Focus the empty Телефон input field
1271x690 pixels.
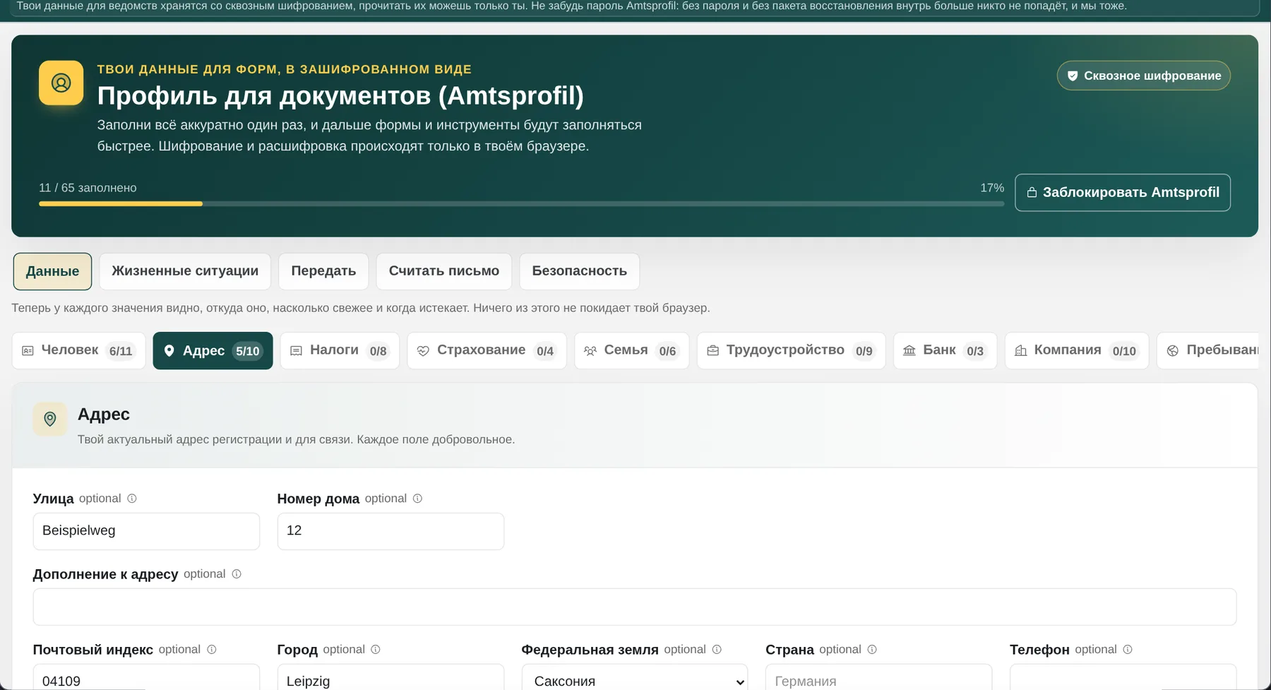(x=1123, y=677)
